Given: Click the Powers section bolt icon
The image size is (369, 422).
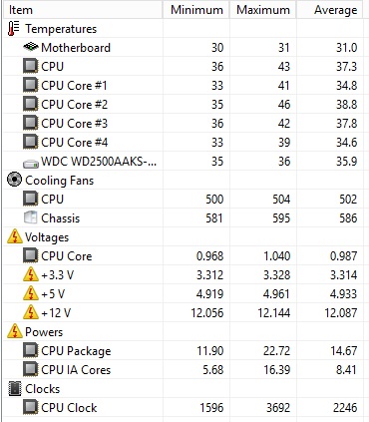Looking at the screenshot, I should 14,331.
